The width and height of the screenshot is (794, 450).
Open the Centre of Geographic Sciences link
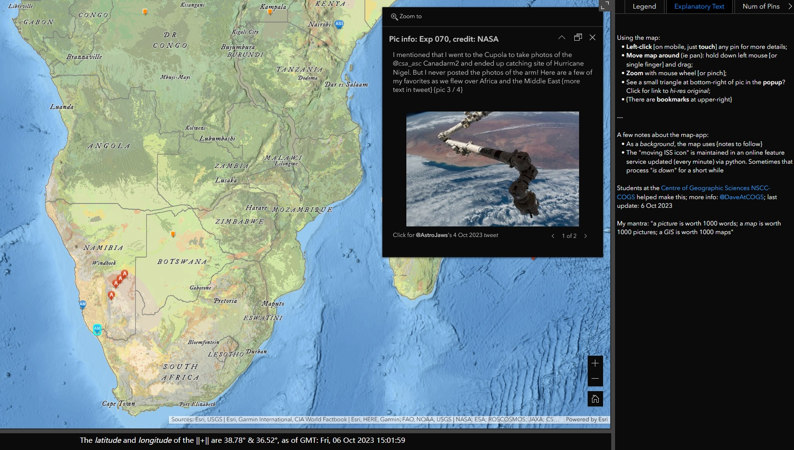(x=715, y=188)
